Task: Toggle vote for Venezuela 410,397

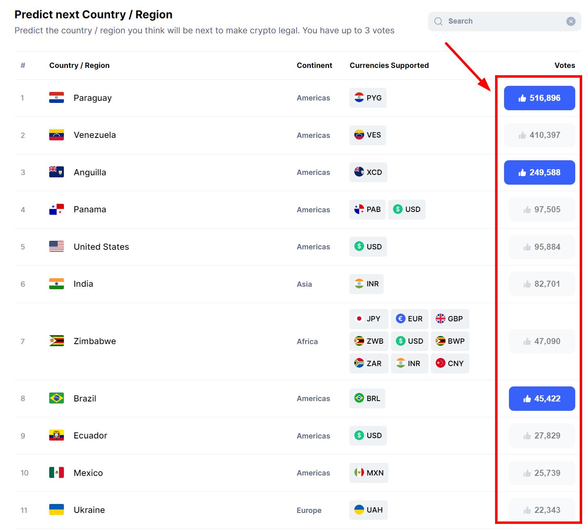Action: coord(539,135)
